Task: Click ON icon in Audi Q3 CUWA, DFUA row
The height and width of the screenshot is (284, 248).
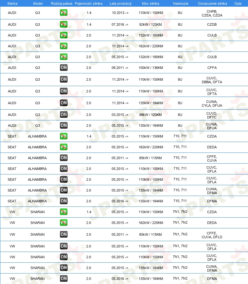Action: [x=64, y=125]
